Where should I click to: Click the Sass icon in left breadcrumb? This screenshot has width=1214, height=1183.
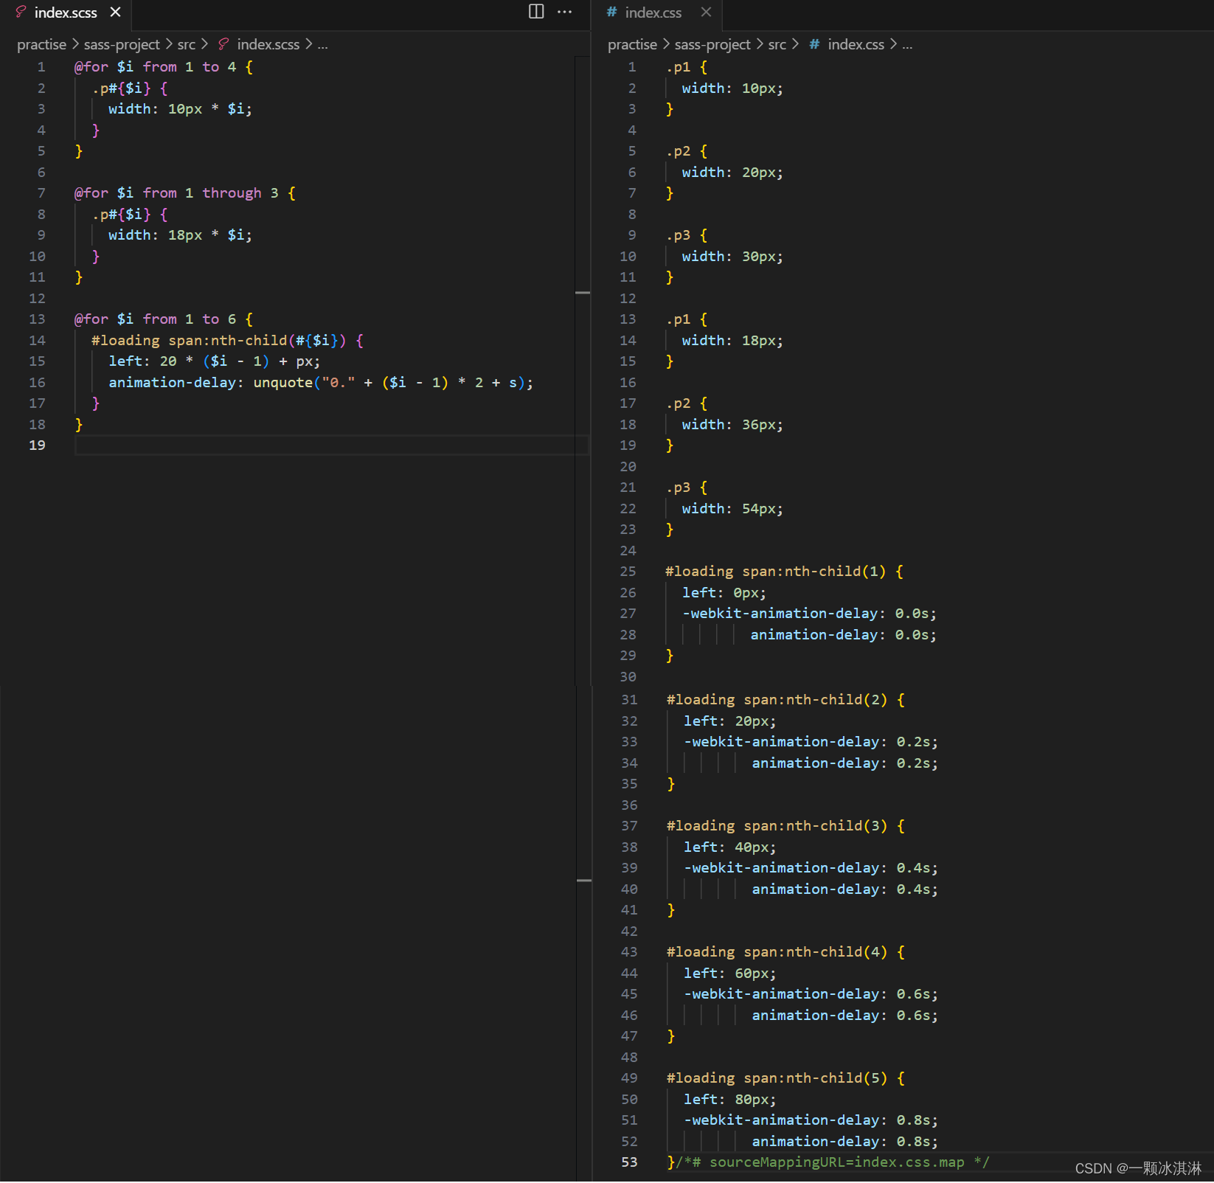coord(223,44)
